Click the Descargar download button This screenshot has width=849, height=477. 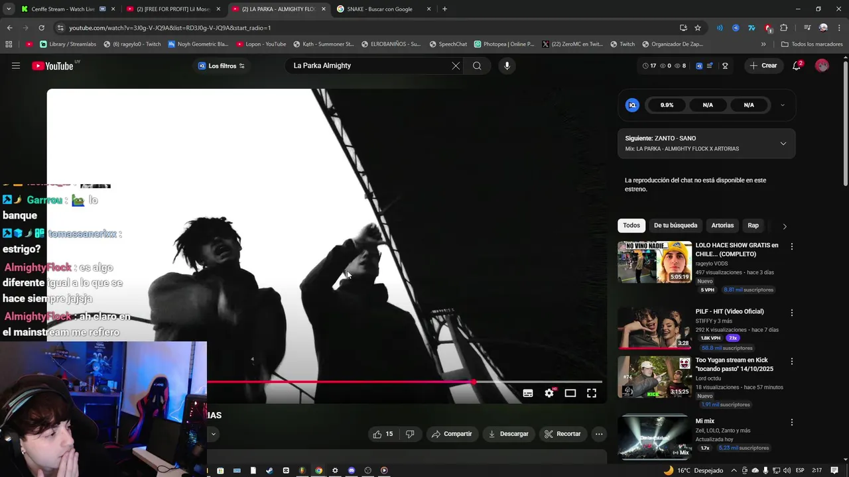(x=508, y=434)
